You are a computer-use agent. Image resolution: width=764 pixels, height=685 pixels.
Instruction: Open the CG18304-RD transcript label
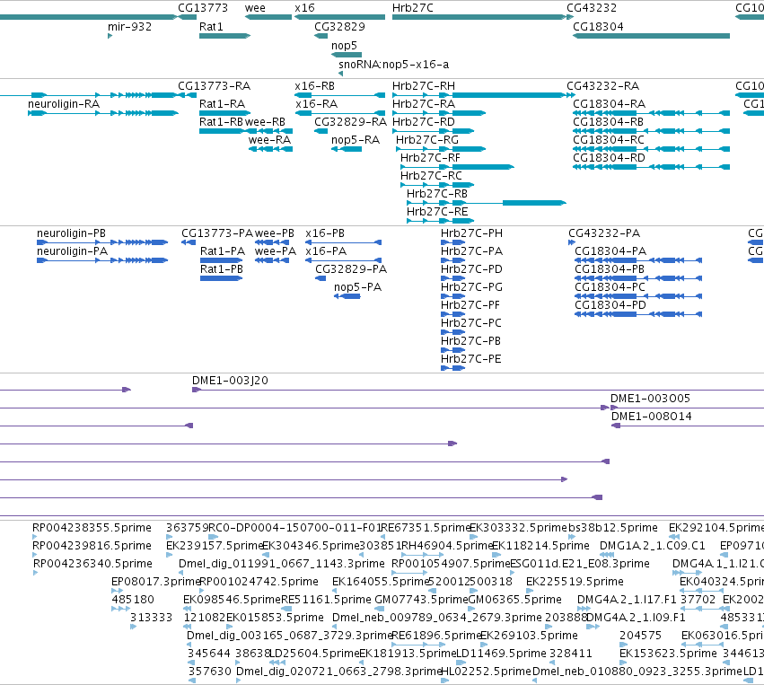609,158
